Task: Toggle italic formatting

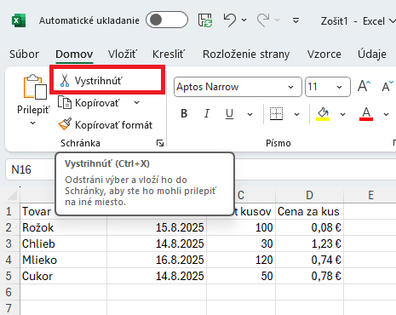Action: point(207,113)
